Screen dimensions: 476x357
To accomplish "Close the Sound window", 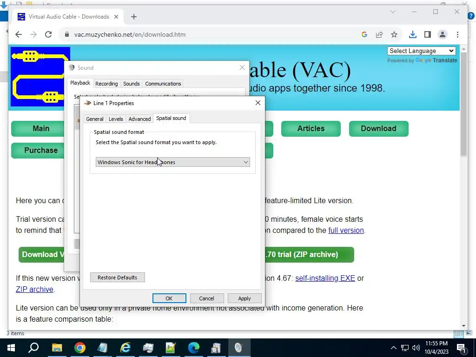I will [x=242, y=68].
